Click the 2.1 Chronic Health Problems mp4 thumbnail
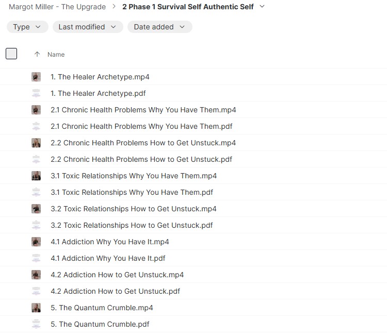 click(36, 110)
